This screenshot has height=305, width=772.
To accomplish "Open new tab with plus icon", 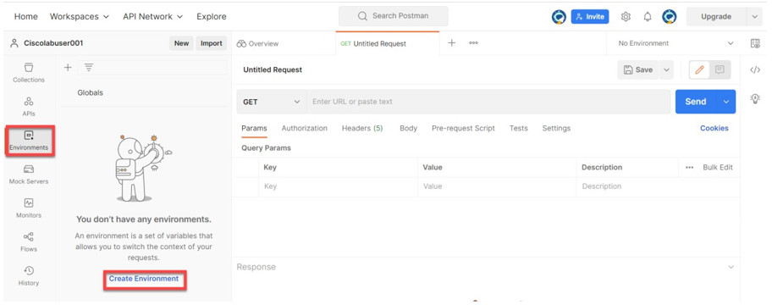I will pyautogui.click(x=451, y=43).
